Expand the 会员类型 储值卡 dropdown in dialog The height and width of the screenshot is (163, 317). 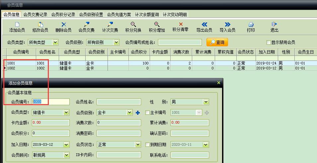tap(66, 112)
